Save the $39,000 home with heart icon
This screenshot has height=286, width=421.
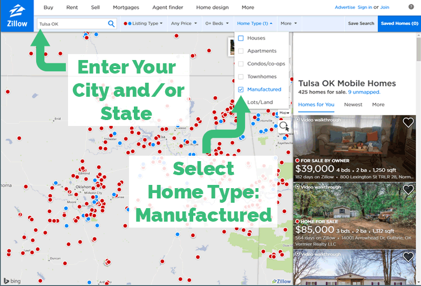pos(408,122)
